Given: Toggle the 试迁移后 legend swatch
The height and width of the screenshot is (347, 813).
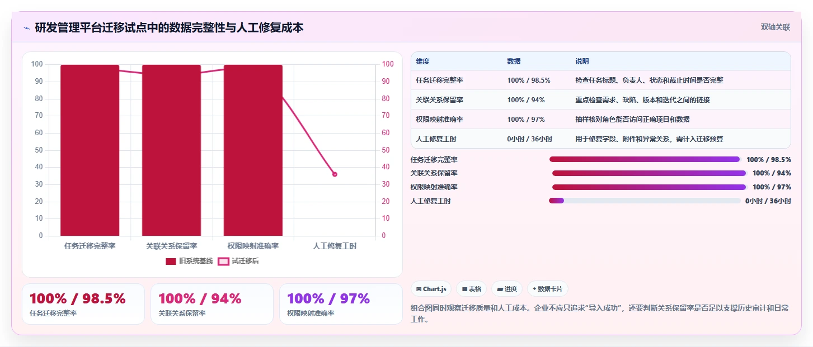Looking at the screenshot, I should point(223,261).
